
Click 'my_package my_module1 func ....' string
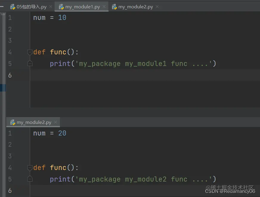(x=144, y=64)
